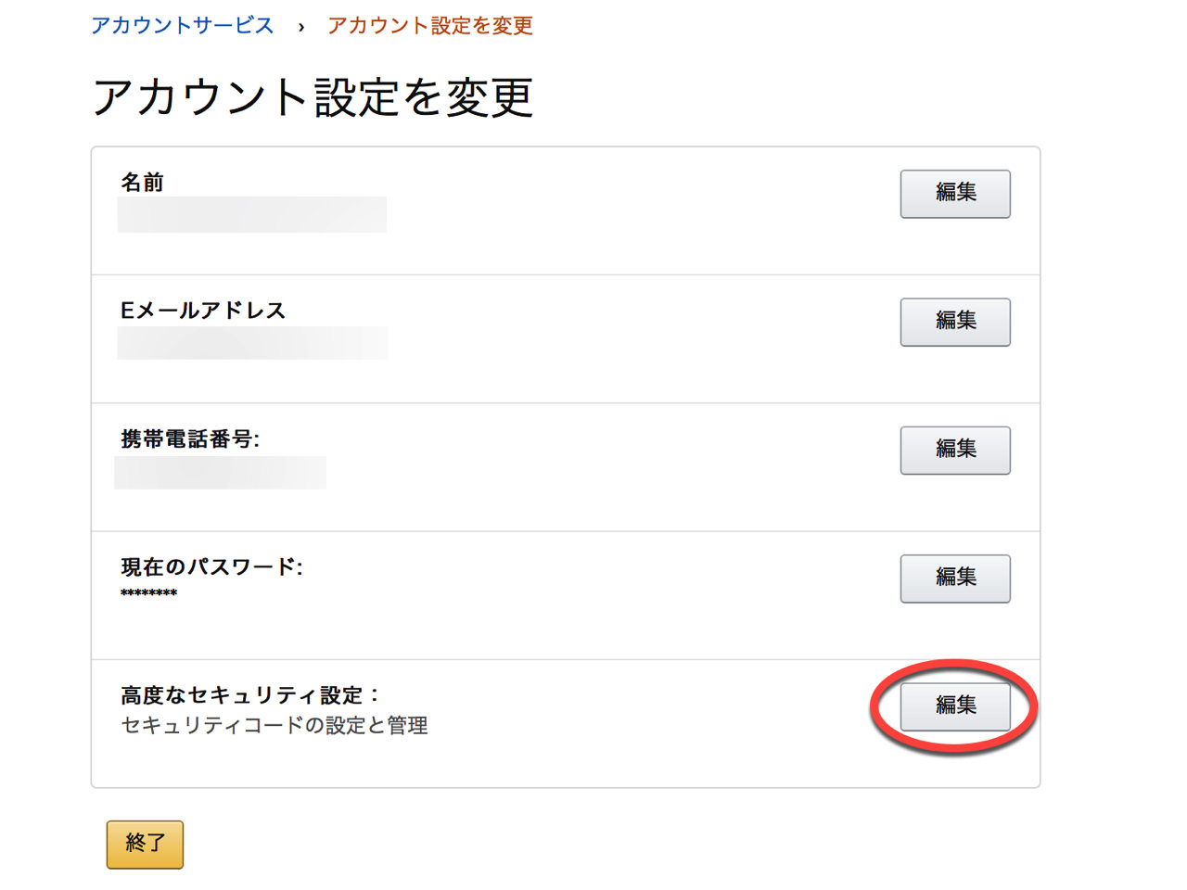
Task: Click the 携帯電話番号 label
Action: pyautogui.click(x=190, y=439)
